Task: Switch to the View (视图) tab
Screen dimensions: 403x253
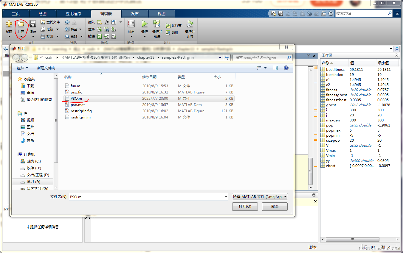Action: tap(162, 14)
